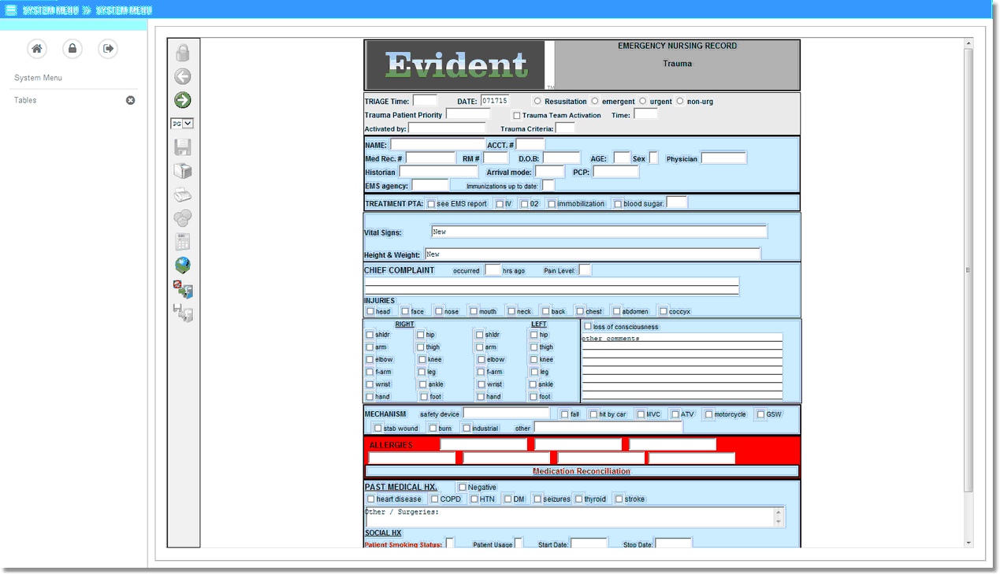
Task: Click the Other / Surgeries text area
Action: click(x=574, y=517)
